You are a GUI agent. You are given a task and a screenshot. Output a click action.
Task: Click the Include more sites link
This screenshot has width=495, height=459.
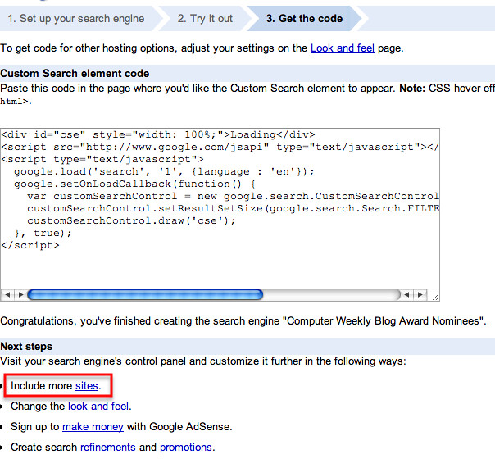pos(86,385)
